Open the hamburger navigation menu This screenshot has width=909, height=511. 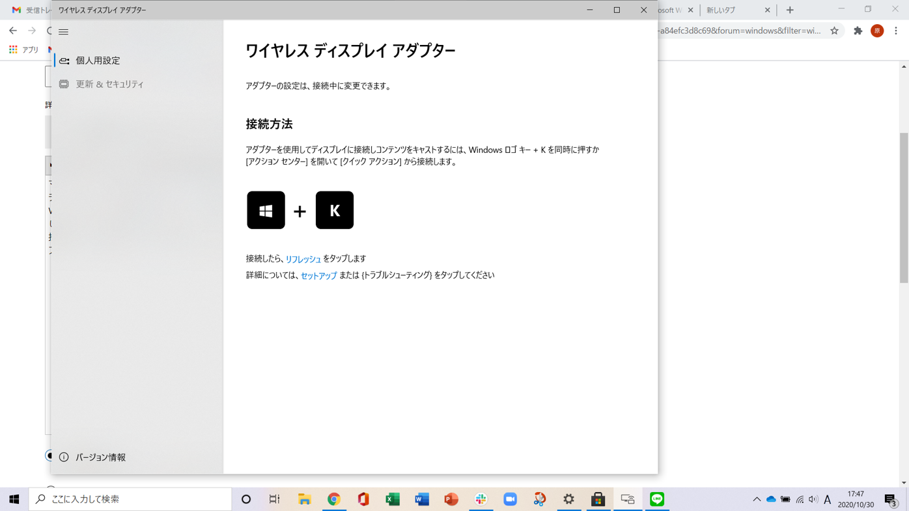pyautogui.click(x=63, y=32)
